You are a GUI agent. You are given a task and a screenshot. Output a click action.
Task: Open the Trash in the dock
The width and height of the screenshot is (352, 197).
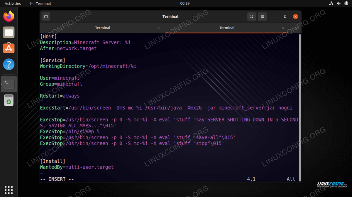(x=9, y=100)
